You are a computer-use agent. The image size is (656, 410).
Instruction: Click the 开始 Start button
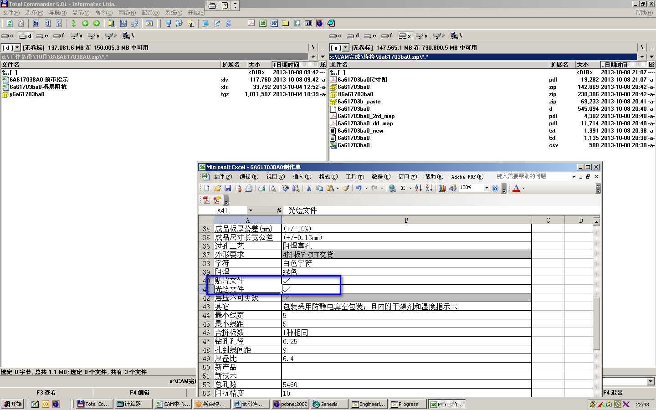click(x=12, y=404)
